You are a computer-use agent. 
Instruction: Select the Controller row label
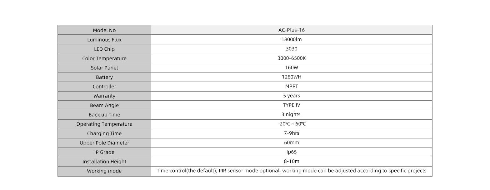click(x=104, y=87)
